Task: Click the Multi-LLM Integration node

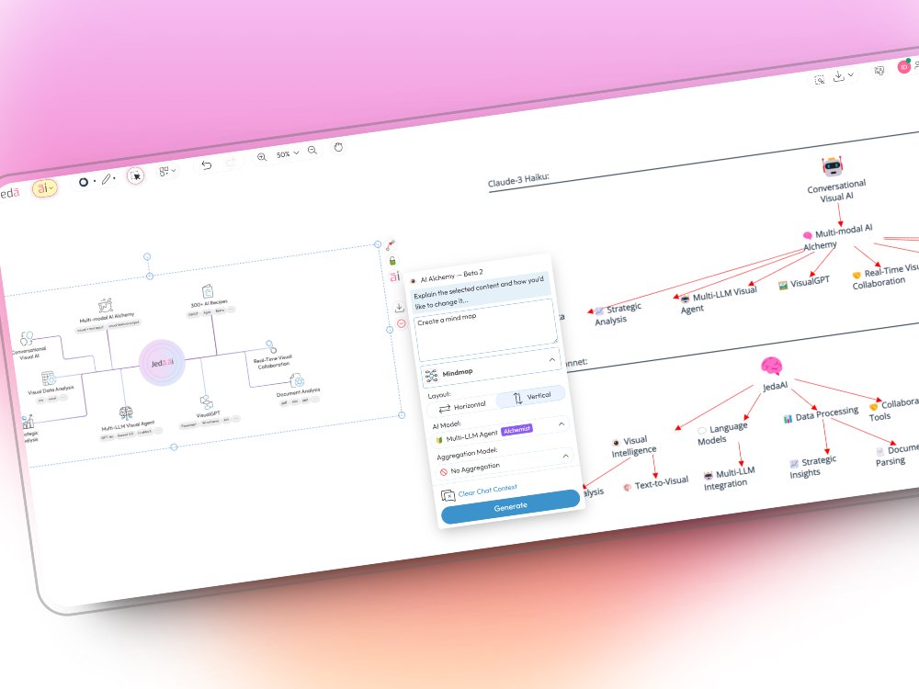Action: [x=729, y=478]
